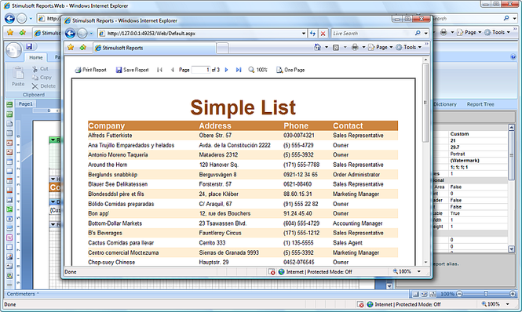Click Delete in the background Clipboard group
This screenshot has width=522, height=312.
pyautogui.click(x=44, y=86)
